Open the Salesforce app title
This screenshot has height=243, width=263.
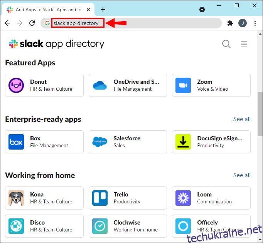pyautogui.click(x=127, y=138)
